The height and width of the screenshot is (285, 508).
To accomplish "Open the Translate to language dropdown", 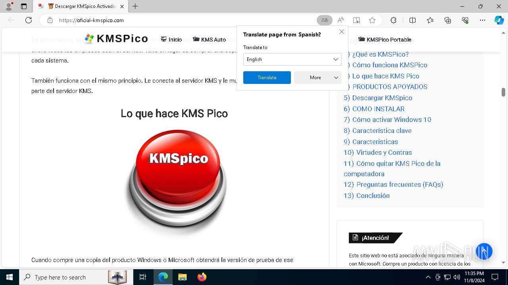I will click(x=292, y=59).
